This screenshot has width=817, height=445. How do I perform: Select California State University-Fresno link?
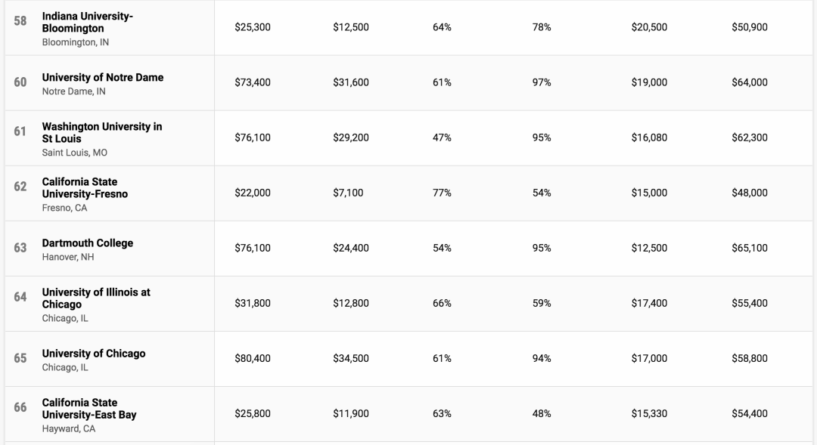pos(85,187)
